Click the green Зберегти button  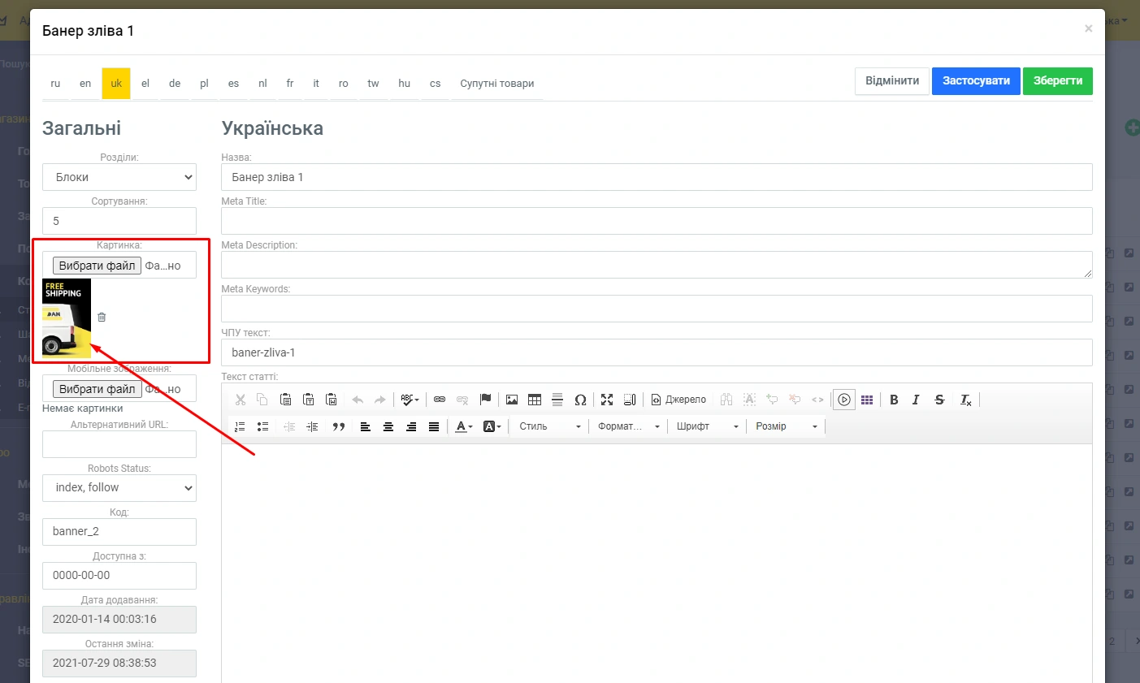(1057, 81)
